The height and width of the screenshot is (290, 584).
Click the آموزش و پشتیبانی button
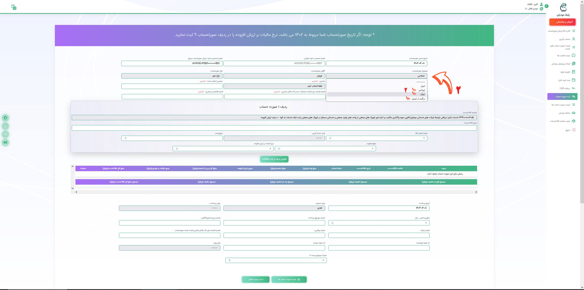pyautogui.click(x=562, y=22)
